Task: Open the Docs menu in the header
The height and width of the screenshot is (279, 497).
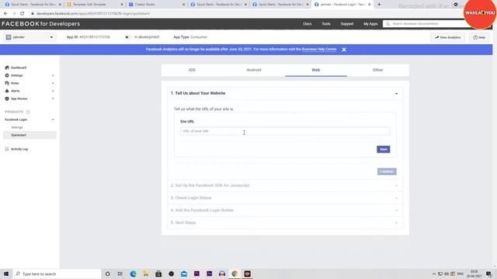Action: click(x=308, y=24)
